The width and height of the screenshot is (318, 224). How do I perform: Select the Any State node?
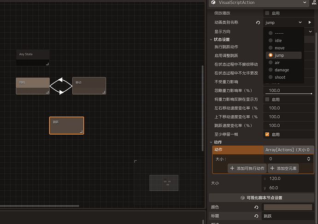[x=33, y=58]
